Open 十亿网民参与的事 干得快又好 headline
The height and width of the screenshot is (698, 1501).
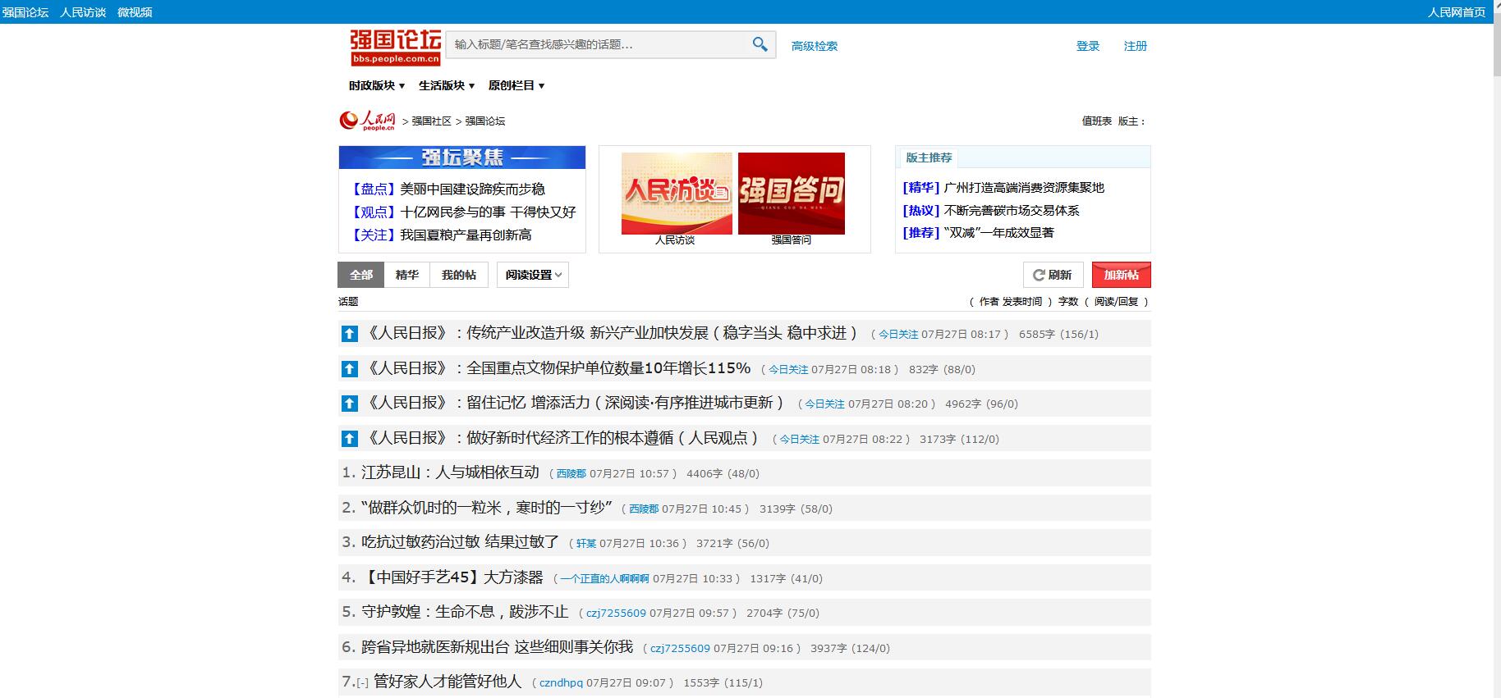tap(488, 212)
